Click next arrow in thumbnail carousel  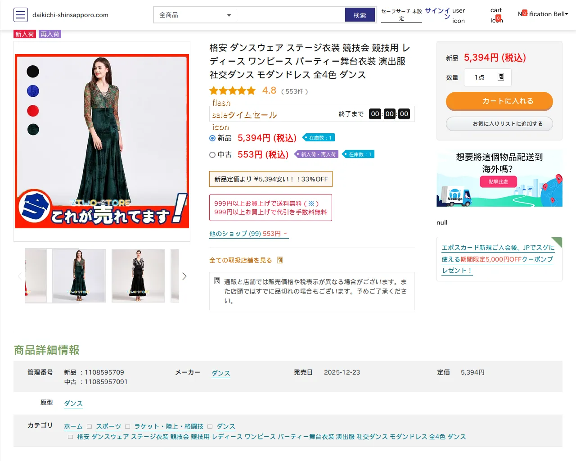[x=184, y=276]
